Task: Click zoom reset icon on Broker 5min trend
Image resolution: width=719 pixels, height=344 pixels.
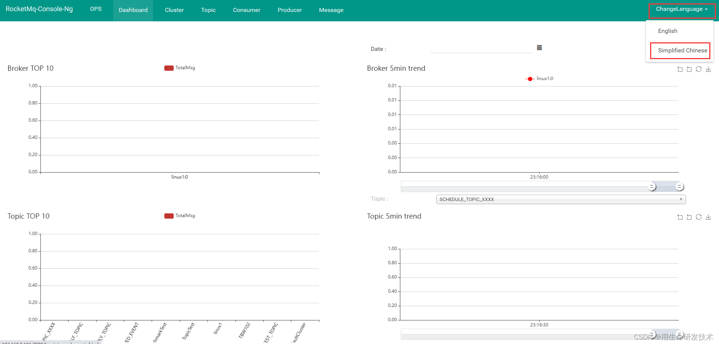Action: tap(689, 69)
